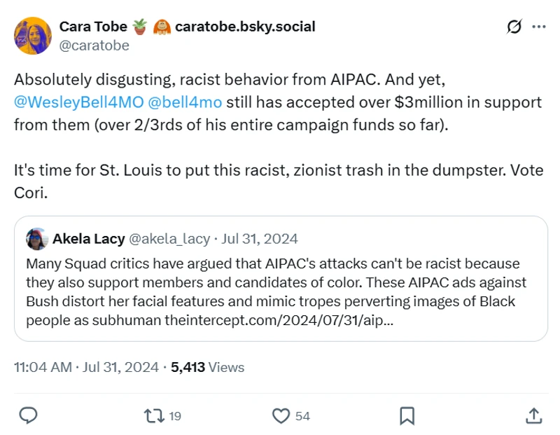Click the Grok slash icon at top
The image size is (560, 435).
(514, 27)
